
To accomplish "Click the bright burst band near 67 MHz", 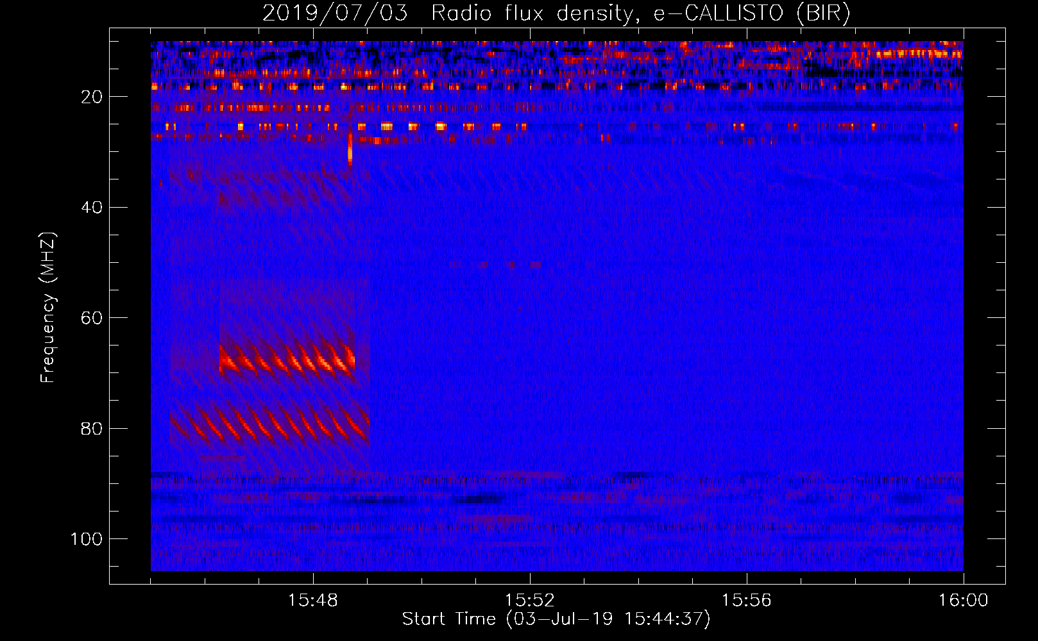I will [287, 358].
